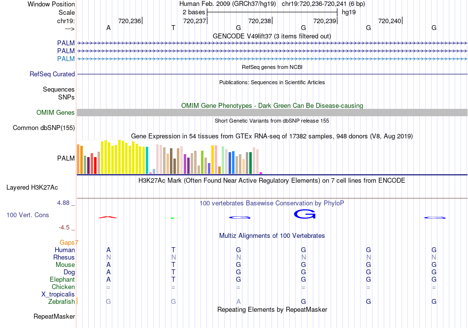Click the OMIM Genes track label
468x328 pixels.
[56, 112]
